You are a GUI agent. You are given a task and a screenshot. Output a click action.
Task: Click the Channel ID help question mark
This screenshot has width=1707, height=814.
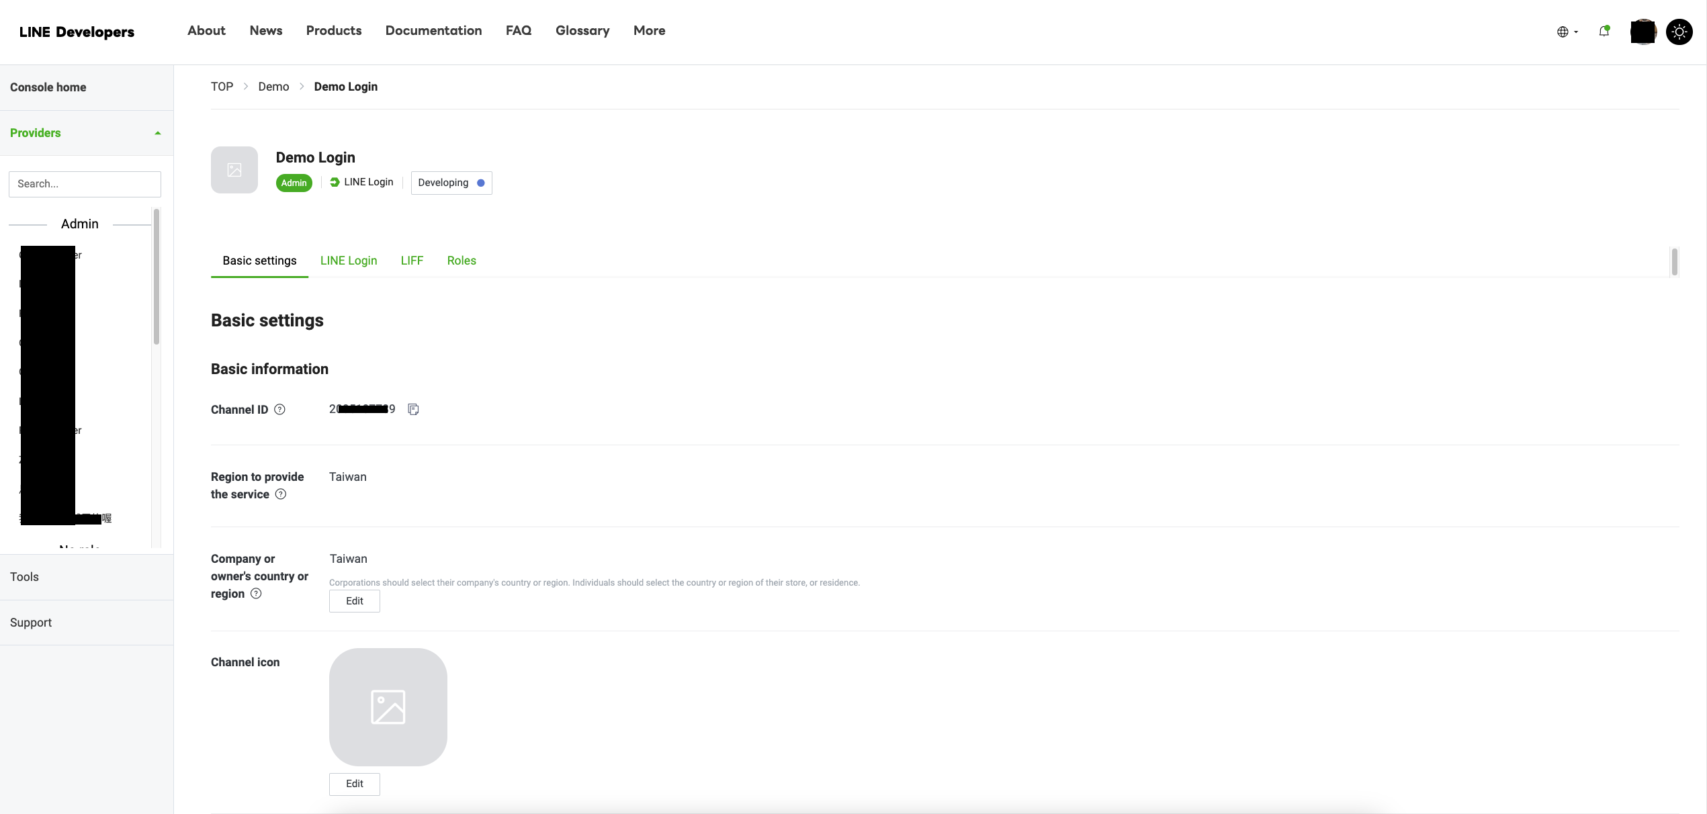click(279, 410)
